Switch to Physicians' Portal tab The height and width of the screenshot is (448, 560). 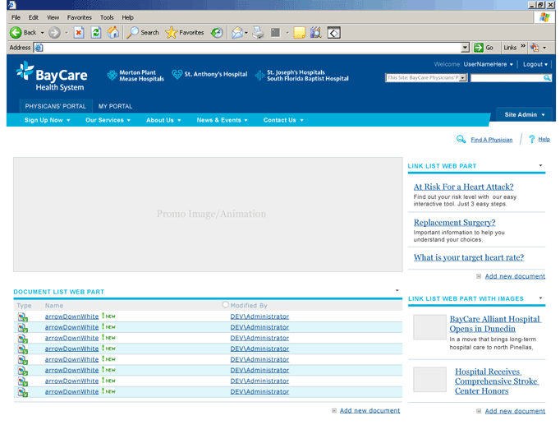pyautogui.click(x=56, y=106)
